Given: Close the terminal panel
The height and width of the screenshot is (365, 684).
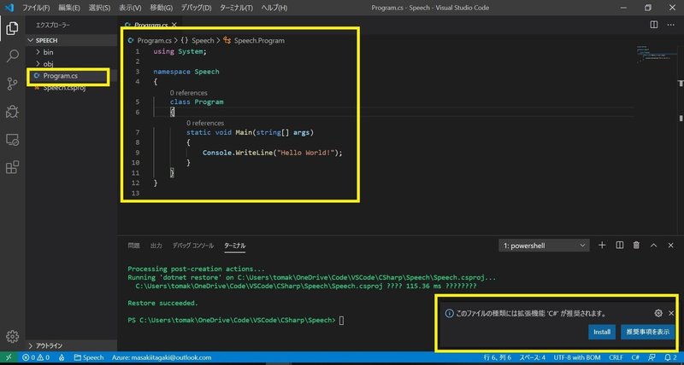Looking at the screenshot, I should click(671, 246).
